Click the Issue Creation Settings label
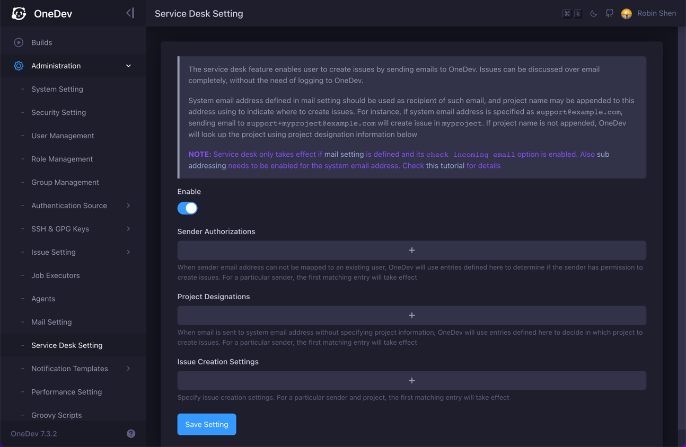This screenshot has width=686, height=447. click(218, 362)
